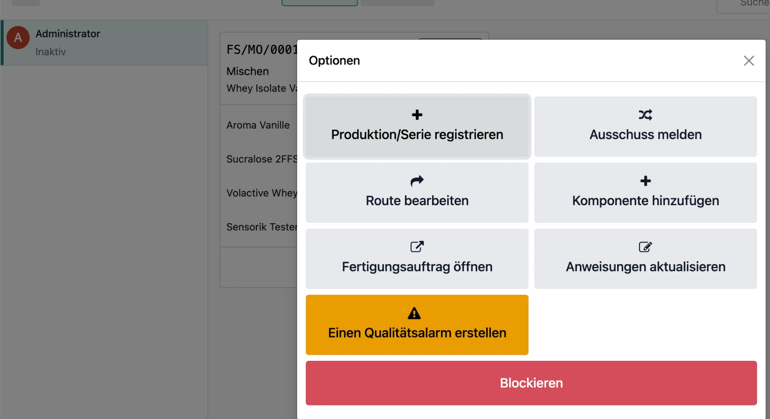Close the Optionen dialog
Viewport: 770px width, 419px height.
748,60
